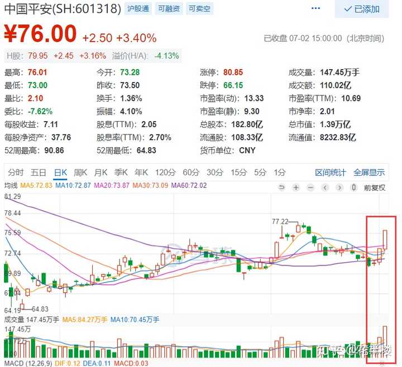The image size is (402, 367).
Task: Click the volume MA5:84.27万手 label
Action: (85, 320)
